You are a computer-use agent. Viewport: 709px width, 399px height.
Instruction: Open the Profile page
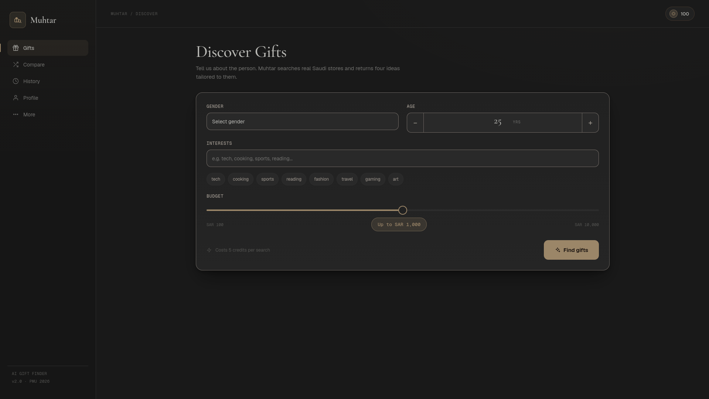pos(48,98)
